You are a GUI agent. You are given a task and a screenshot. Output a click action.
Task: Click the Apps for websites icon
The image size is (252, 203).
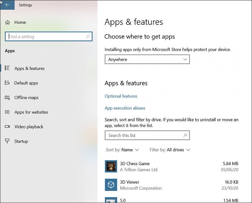point(7,112)
